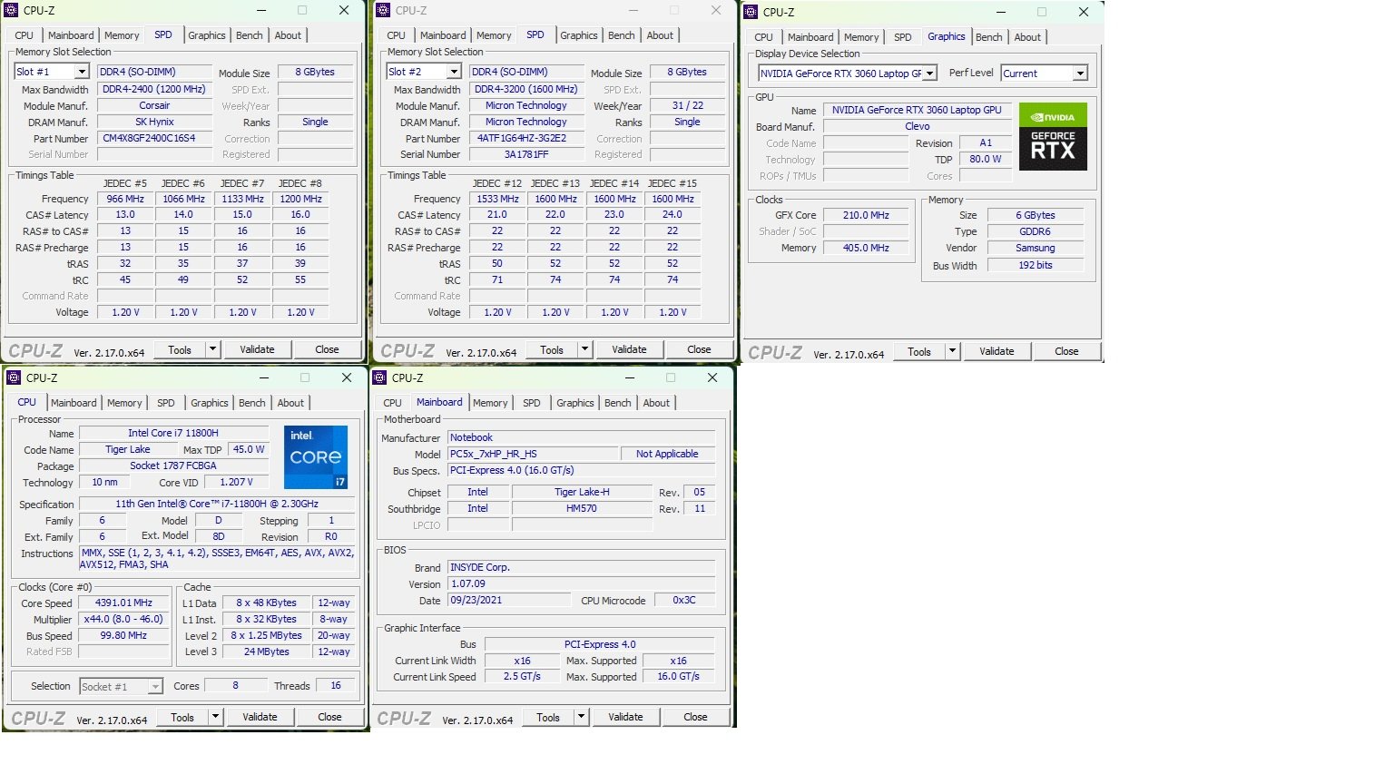Click the Core Speed 4391.01 MHz value
The image size is (1394, 784).
[x=124, y=603]
